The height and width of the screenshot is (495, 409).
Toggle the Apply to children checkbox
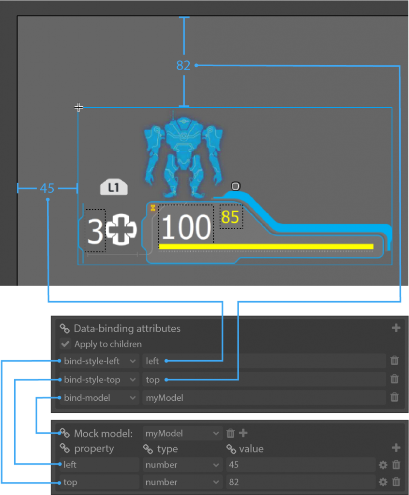64,344
